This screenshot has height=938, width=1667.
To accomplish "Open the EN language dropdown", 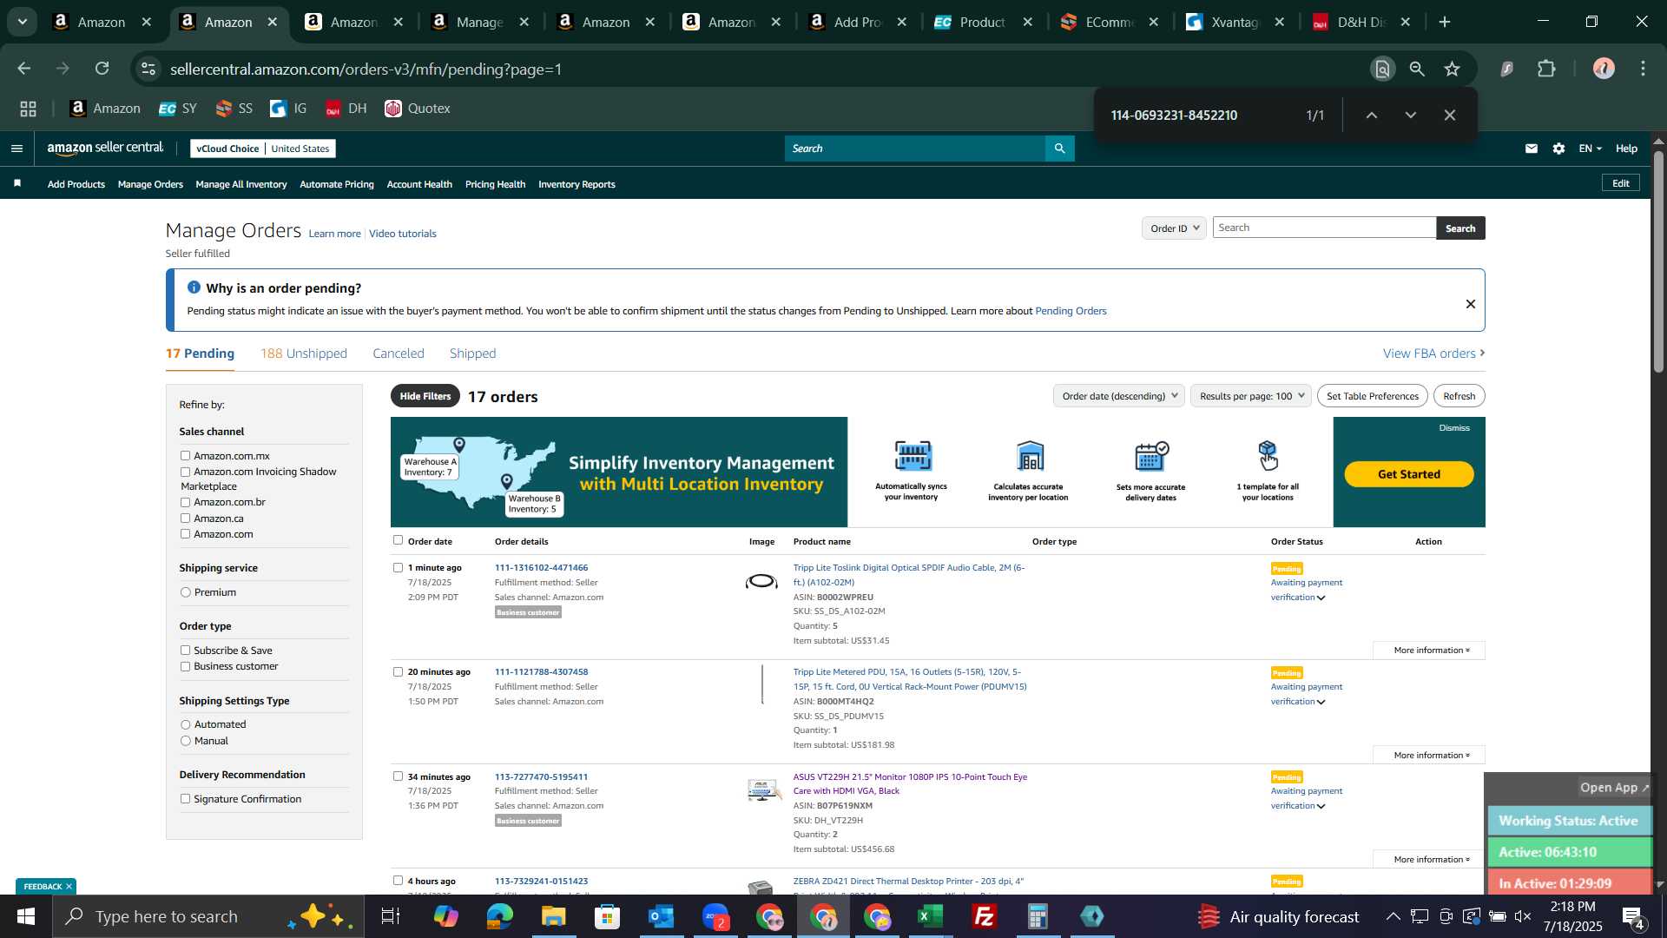I will coord(1590,149).
